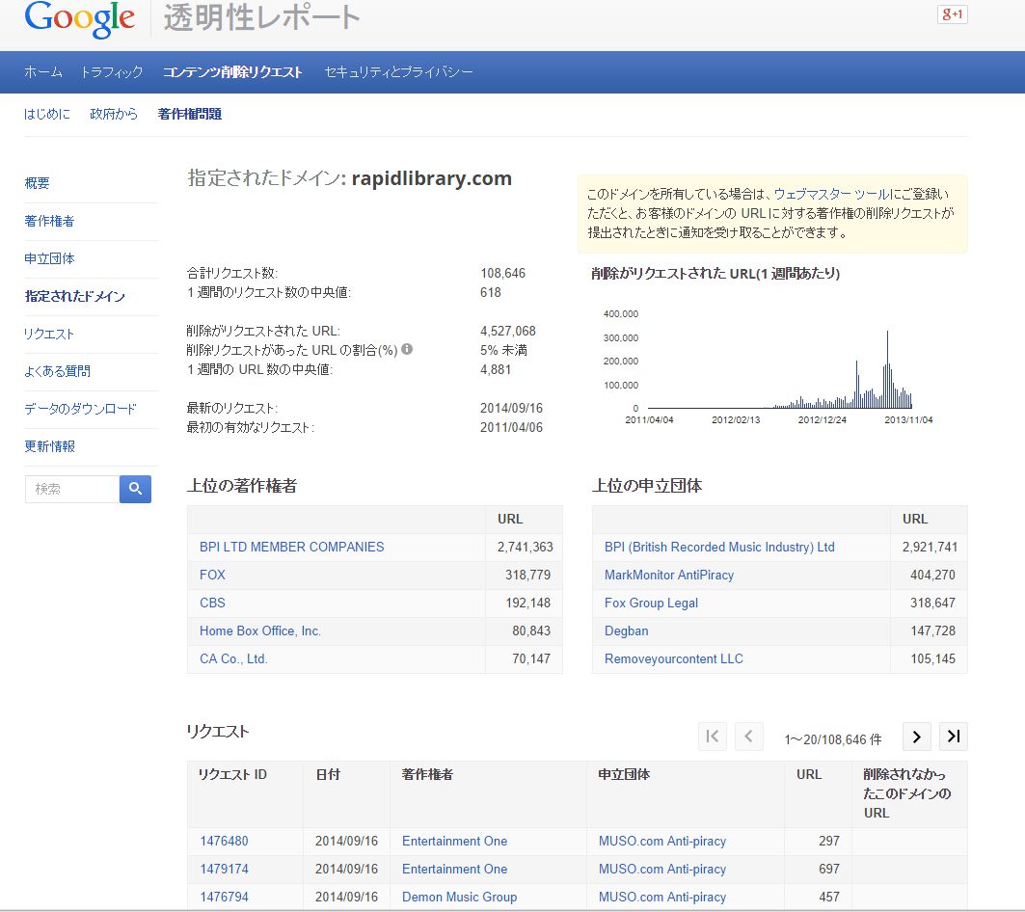The image size is (1025, 912).
Task: Click the weekly URL removal bar chart
Action: click(x=770, y=368)
